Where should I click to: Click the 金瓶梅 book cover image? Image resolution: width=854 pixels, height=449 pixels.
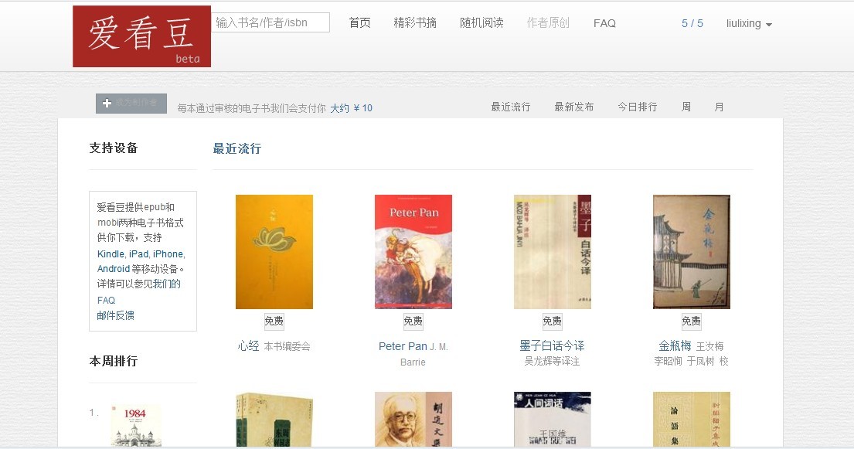click(x=692, y=252)
